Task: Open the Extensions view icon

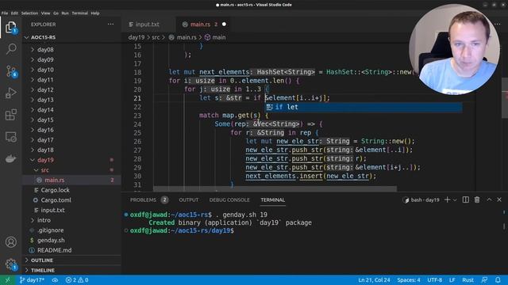Action: click(x=11, y=115)
